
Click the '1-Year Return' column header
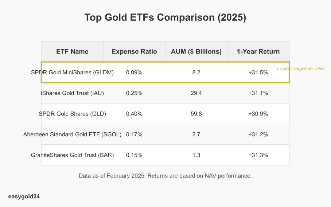pos(258,51)
